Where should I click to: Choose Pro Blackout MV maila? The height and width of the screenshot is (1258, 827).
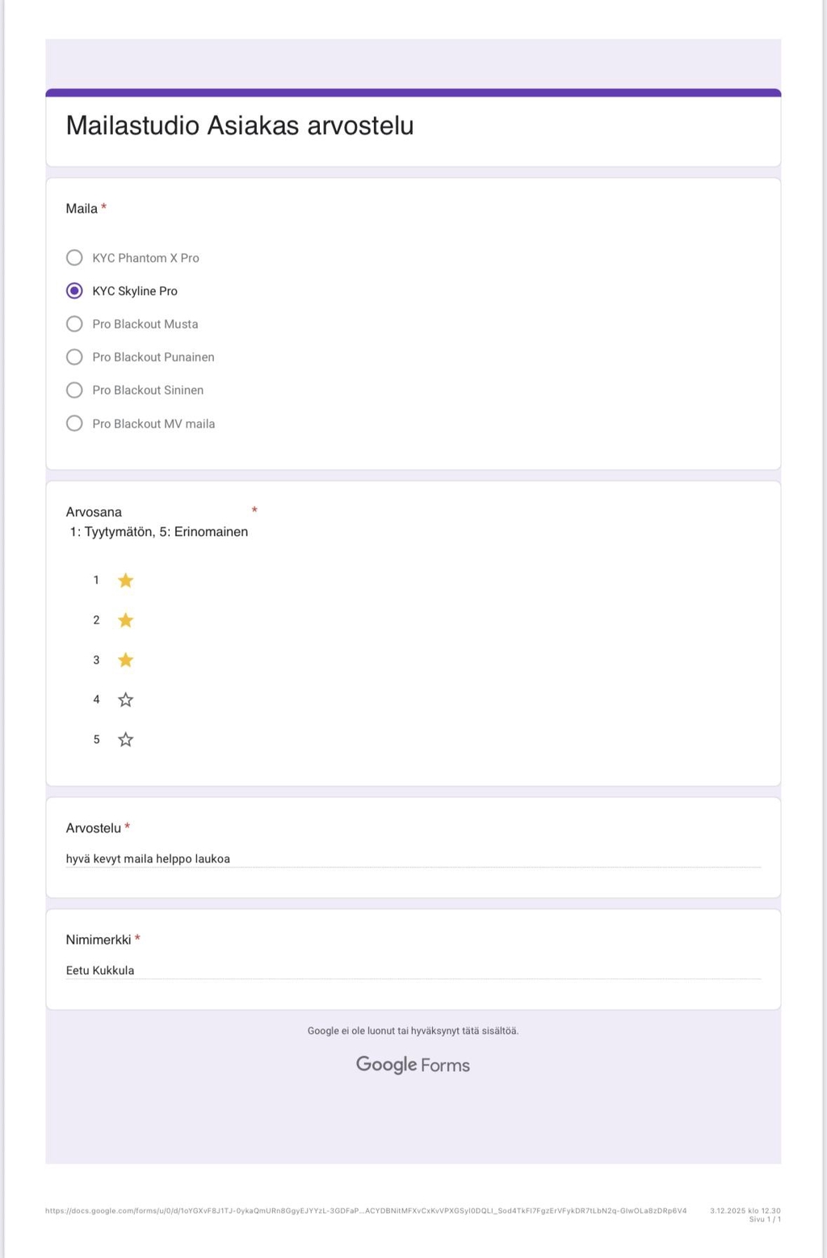[x=74, y=424]
